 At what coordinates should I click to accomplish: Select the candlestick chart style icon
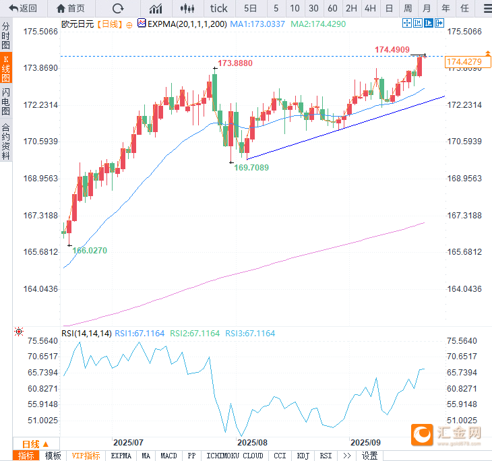(188, 8)
